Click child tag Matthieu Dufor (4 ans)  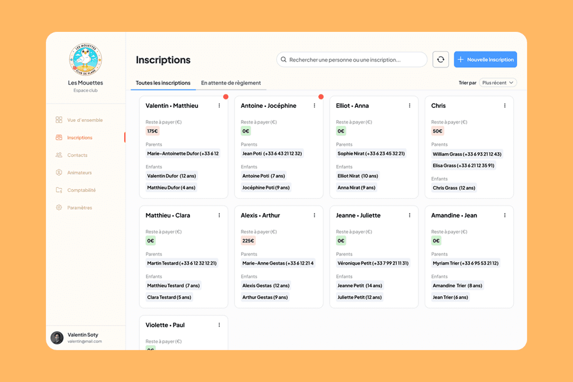click(171, 187)
